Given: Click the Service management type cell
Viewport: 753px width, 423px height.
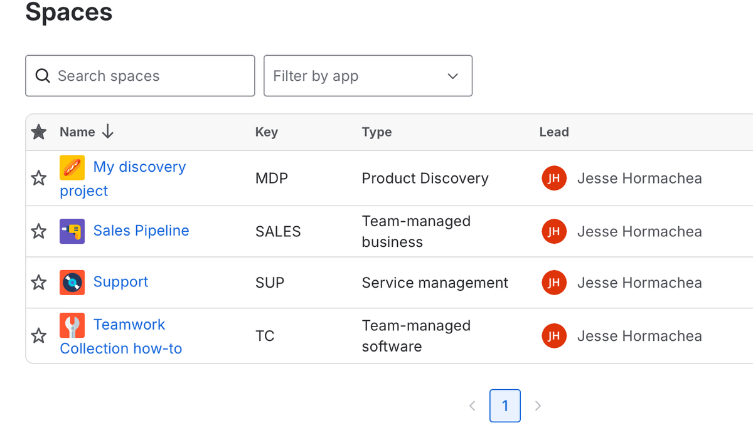Looking at the screenshot, I should pyautogui.click(x=435, y=283).
